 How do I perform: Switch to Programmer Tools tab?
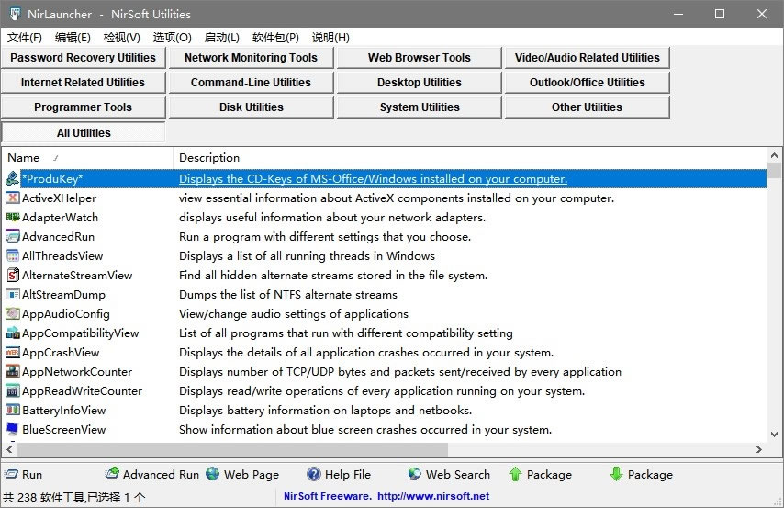pos(83,107)
